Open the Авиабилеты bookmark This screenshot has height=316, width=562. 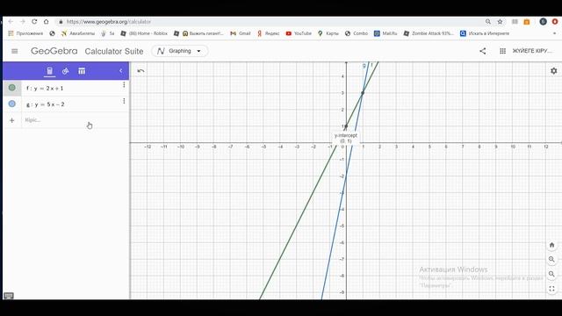[x=78, y=33]
